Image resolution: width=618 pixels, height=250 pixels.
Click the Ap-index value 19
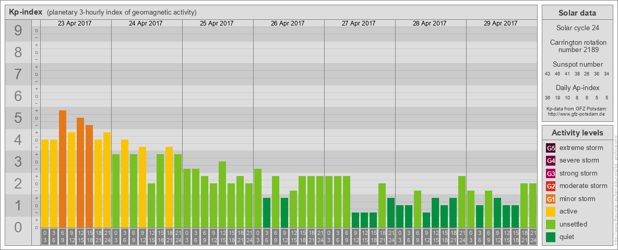coord(557,97)
